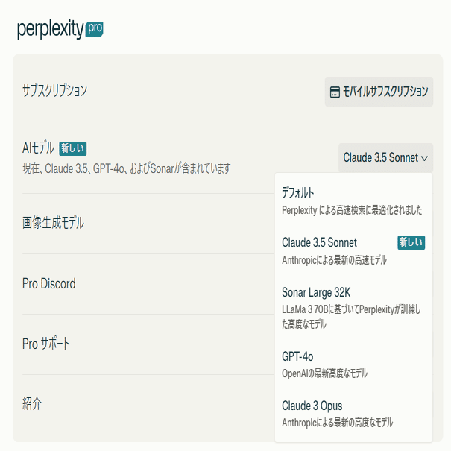Open the Claude 3.5 Sonnet model dropdown
Image resolution: width=451 pixels, height=451 pixels.
tap(385, 157)
